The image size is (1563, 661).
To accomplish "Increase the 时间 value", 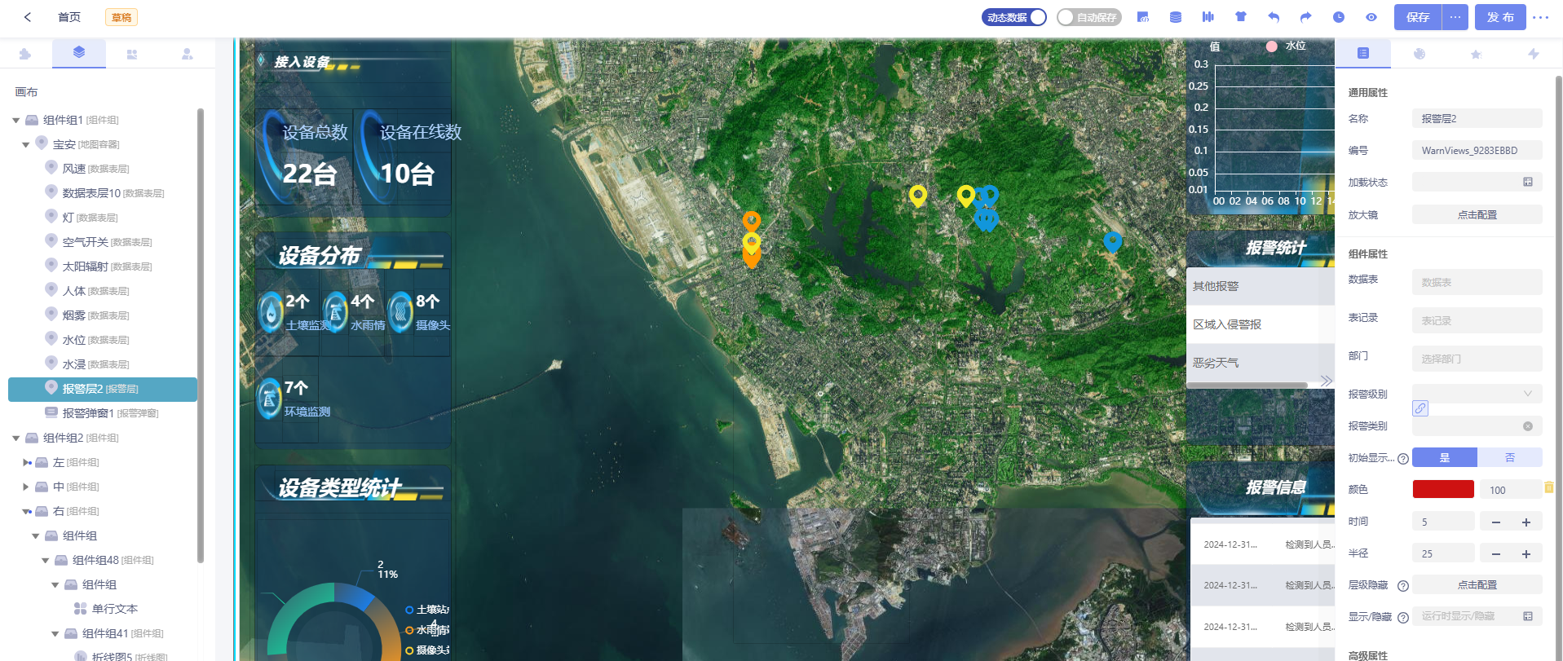I will pyautogui.click(x=1526, y=522).
